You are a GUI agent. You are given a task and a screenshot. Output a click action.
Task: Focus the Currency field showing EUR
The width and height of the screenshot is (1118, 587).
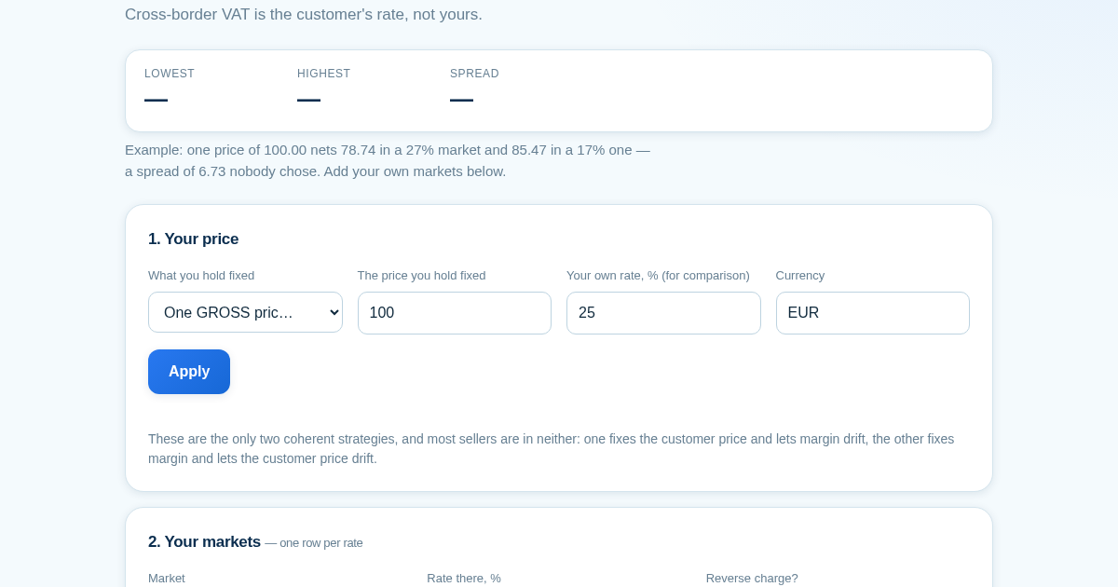[x=873, y=313]
